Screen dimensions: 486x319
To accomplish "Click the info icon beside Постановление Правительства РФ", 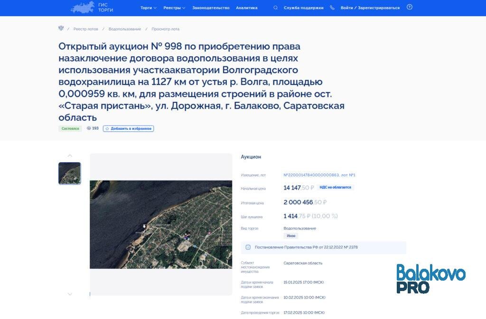I will coord(248,247).
